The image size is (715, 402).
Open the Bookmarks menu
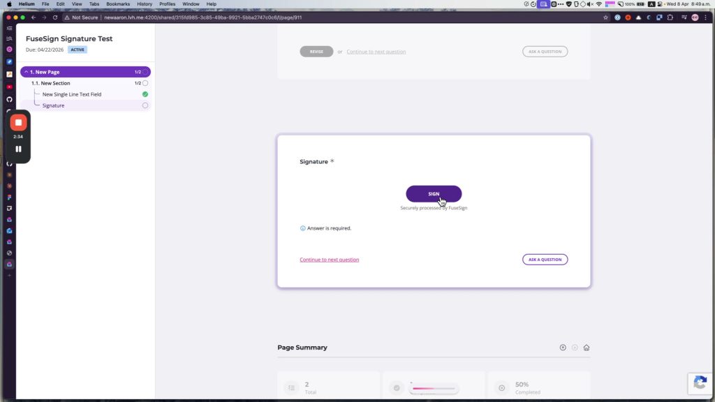[x=118, y=4]
